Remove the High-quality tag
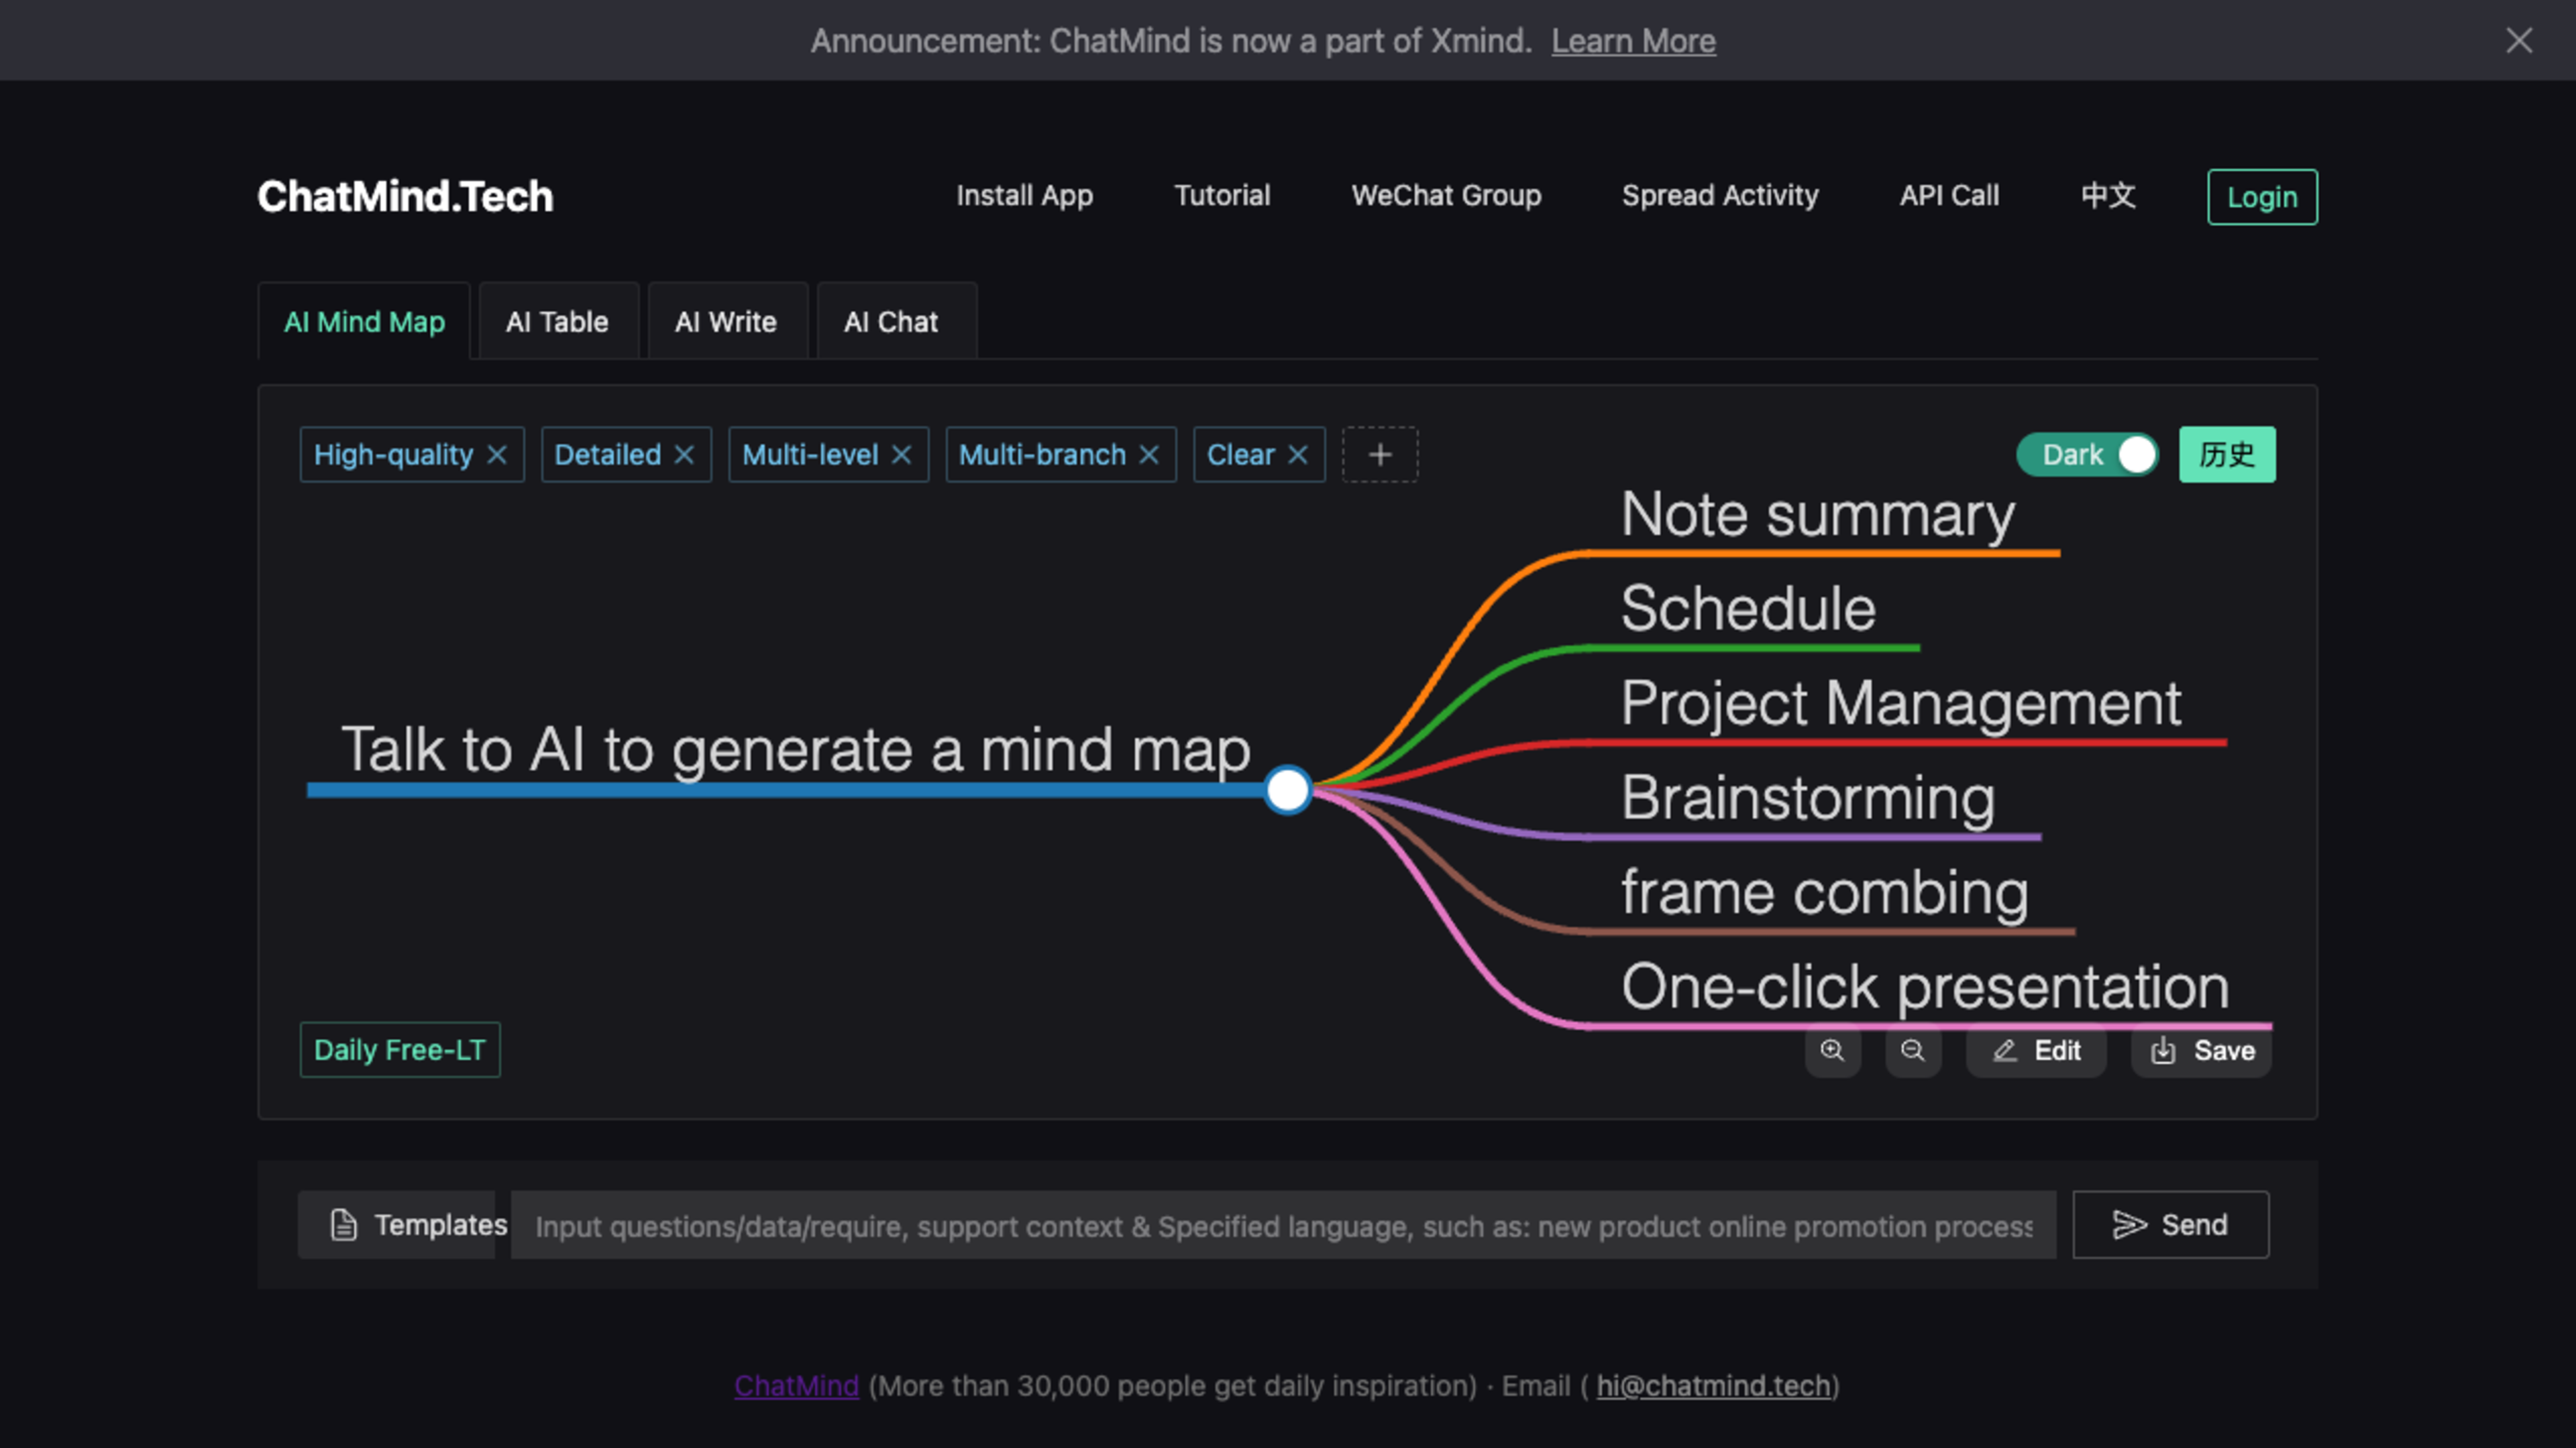 coord(496,455)
